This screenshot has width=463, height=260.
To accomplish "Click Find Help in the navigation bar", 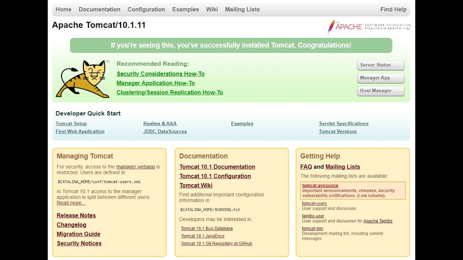I will click(x=394, y=9).
